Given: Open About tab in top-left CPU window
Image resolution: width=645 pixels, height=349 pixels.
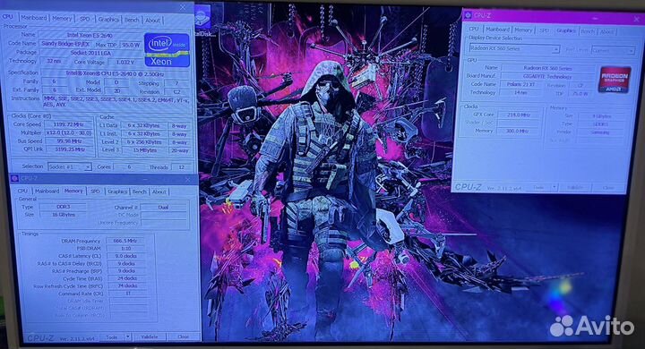Looking at the screenshot, I should tap(152, 21).
